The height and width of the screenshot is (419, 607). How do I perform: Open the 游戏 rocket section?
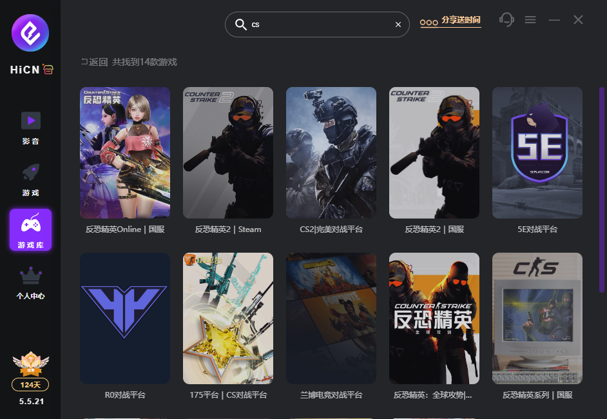[x=30, y=179]
